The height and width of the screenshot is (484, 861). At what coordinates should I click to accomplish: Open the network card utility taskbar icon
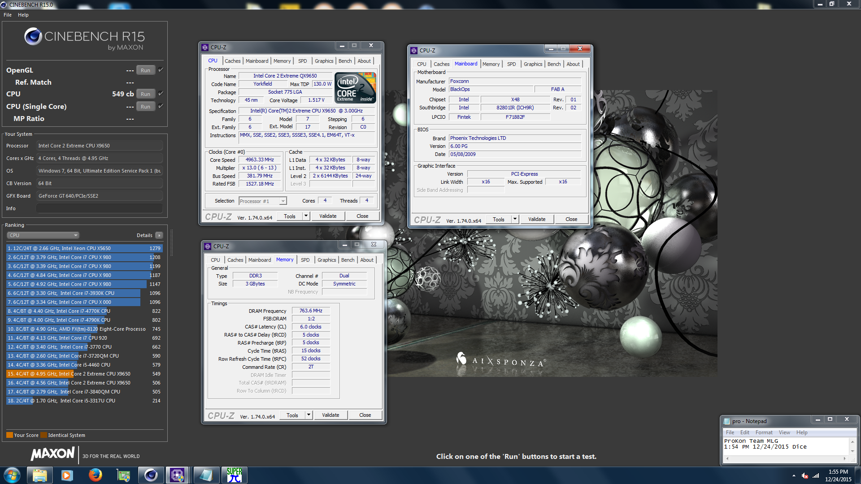(x=123, y=475)
